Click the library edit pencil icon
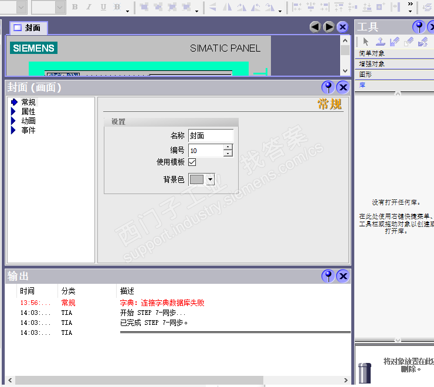This screenshot has width=434, height=387. (x=395, y=42)
